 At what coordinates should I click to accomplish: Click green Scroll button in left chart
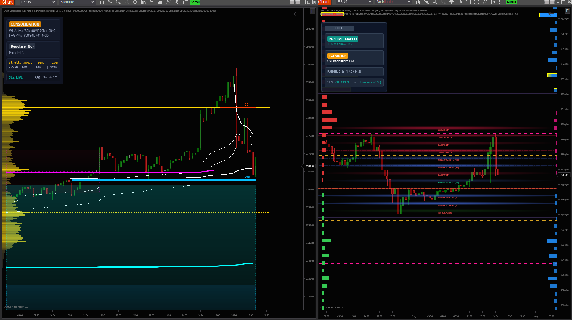click(x=195, y=2)
